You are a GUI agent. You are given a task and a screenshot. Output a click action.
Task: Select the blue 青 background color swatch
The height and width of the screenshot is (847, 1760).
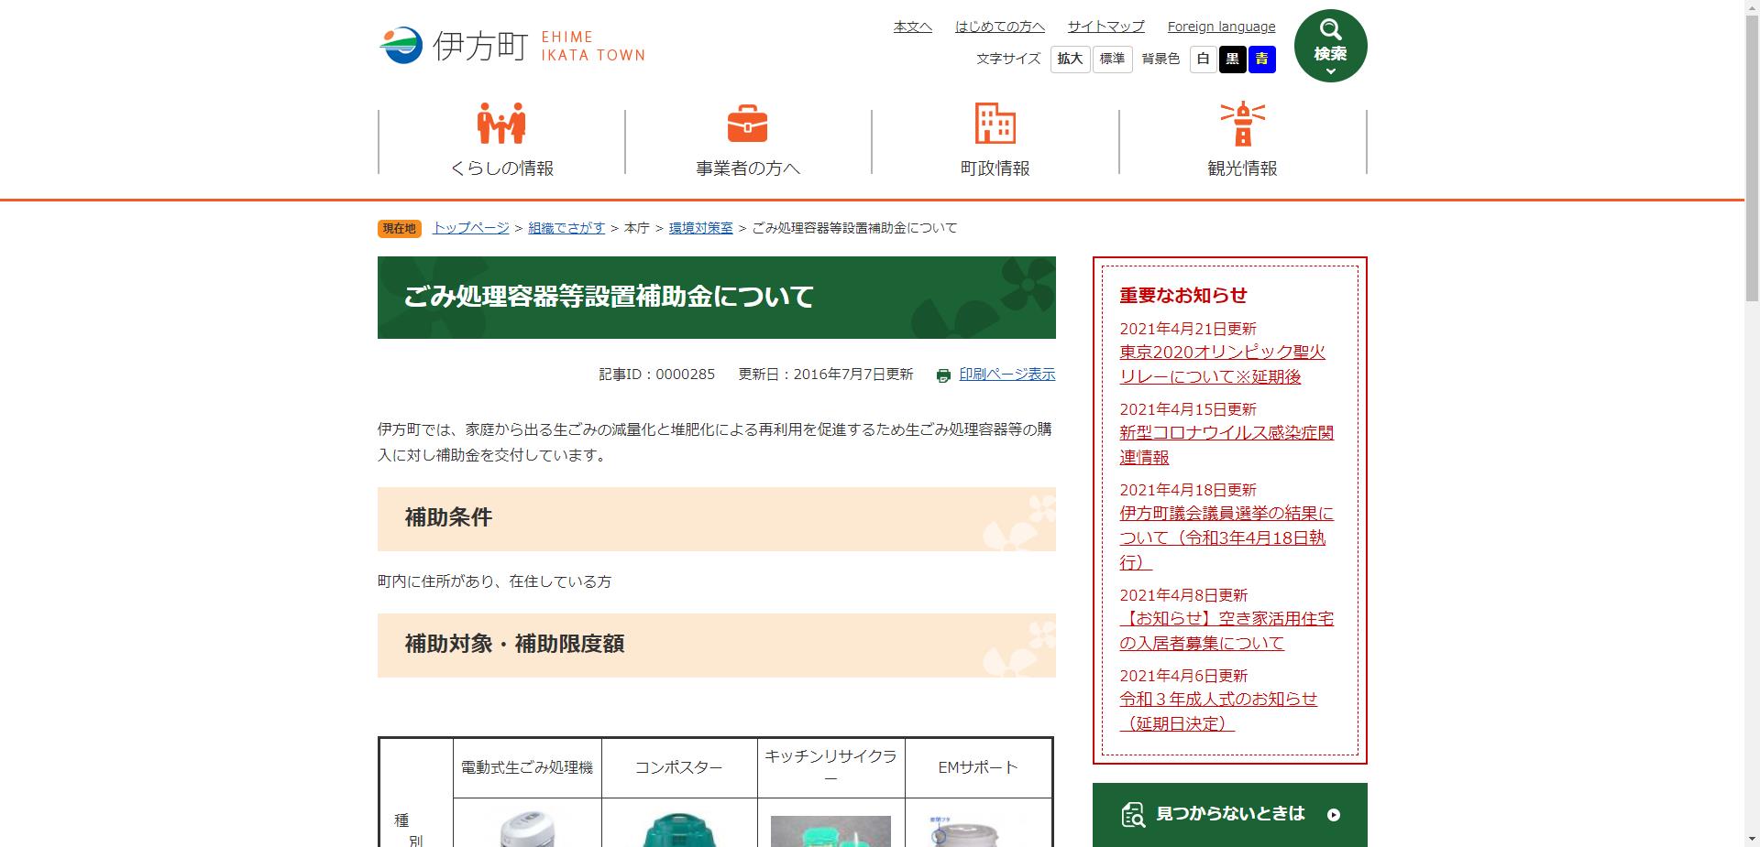(x=1263, y=59)
